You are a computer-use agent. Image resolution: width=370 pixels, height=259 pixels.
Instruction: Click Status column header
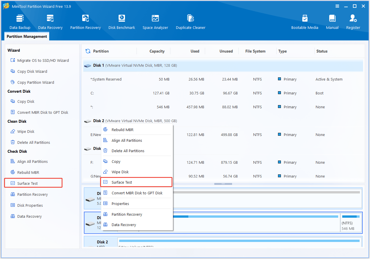(322, 51)
